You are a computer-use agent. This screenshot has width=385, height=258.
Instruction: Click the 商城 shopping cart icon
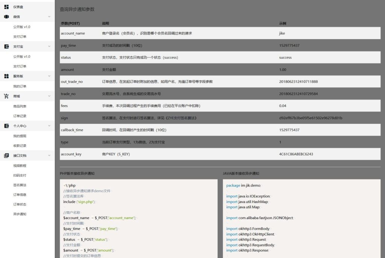[x=6, y=96]
